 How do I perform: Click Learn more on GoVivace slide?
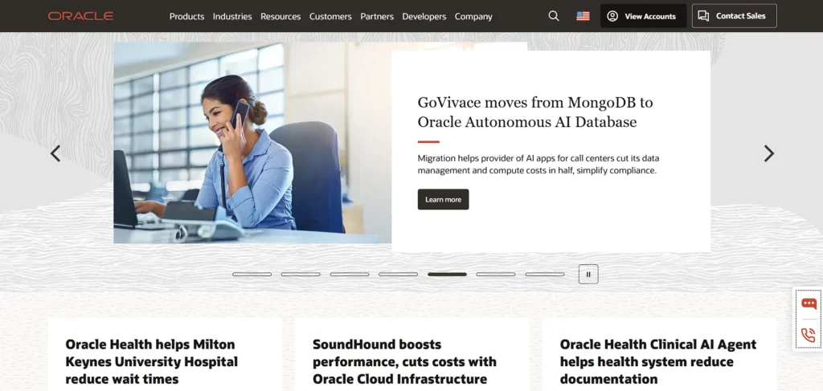pos(443,199)
